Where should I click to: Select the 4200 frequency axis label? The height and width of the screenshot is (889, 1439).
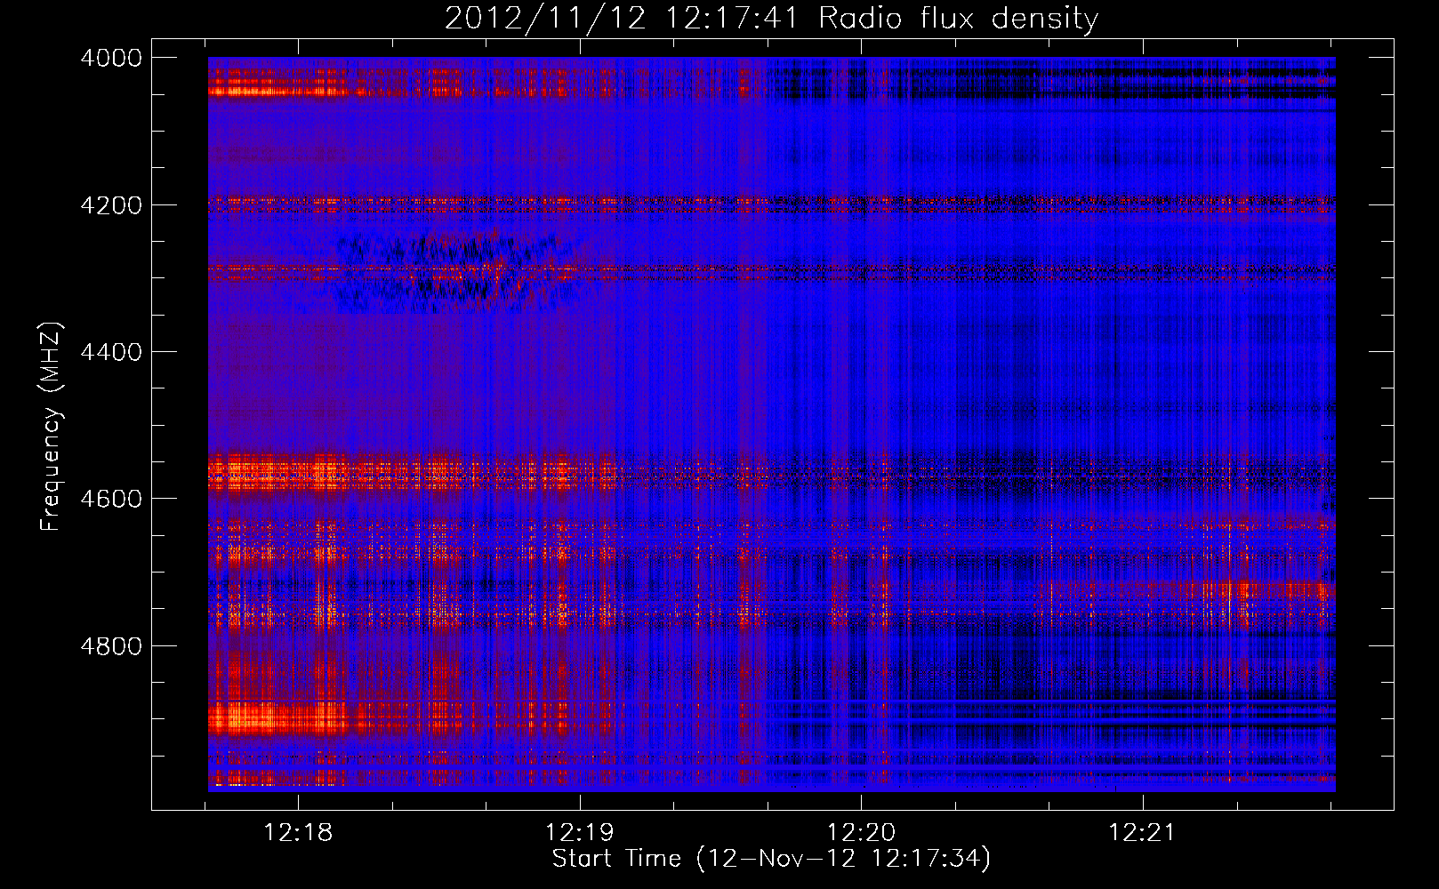pyautogui.click(x=111, y=204)
